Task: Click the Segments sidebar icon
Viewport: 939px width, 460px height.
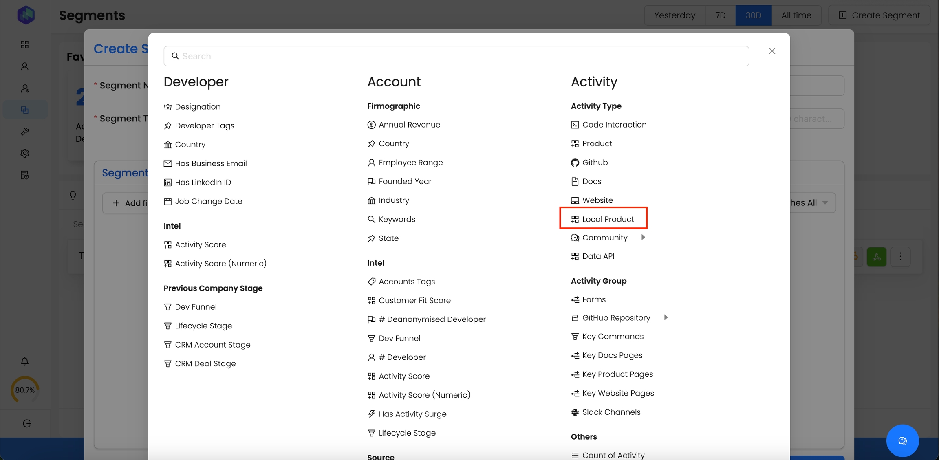Action: coord(25,110)
